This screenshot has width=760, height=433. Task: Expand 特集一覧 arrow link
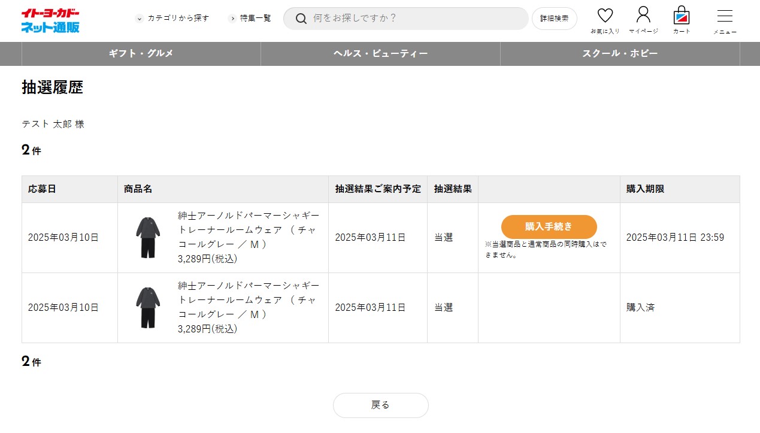[232, 19]
